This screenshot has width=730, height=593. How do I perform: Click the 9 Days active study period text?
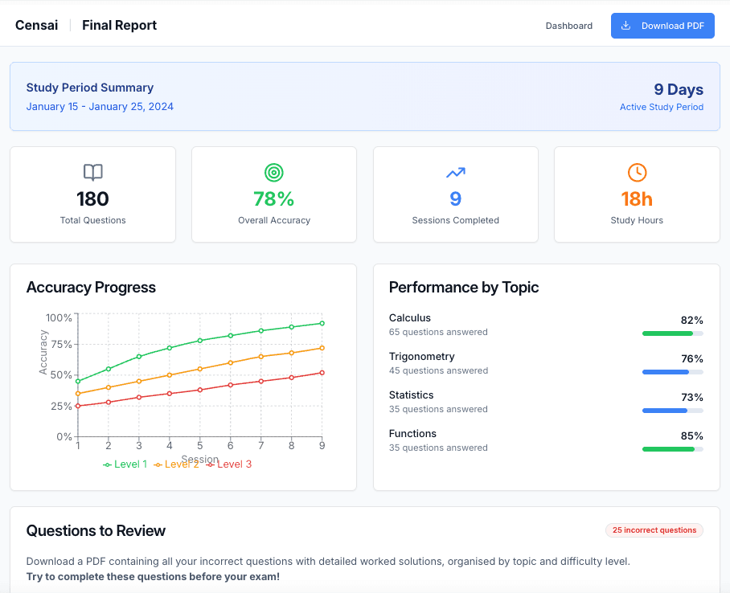coord(678,89)
